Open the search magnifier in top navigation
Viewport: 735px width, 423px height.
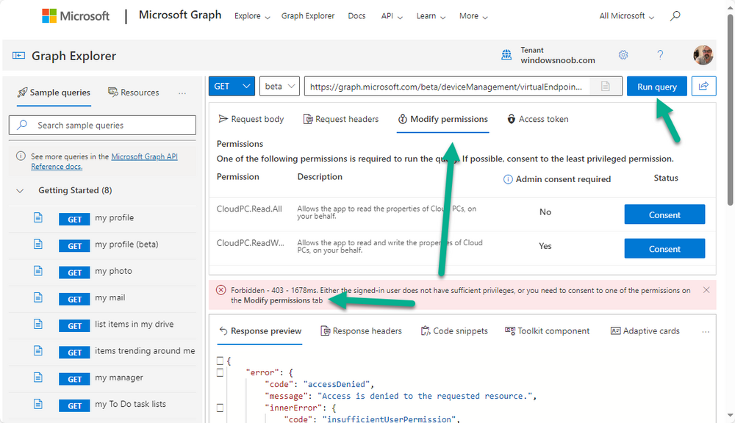point(675,16)
